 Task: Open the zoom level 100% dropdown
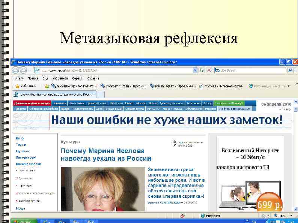291,216
